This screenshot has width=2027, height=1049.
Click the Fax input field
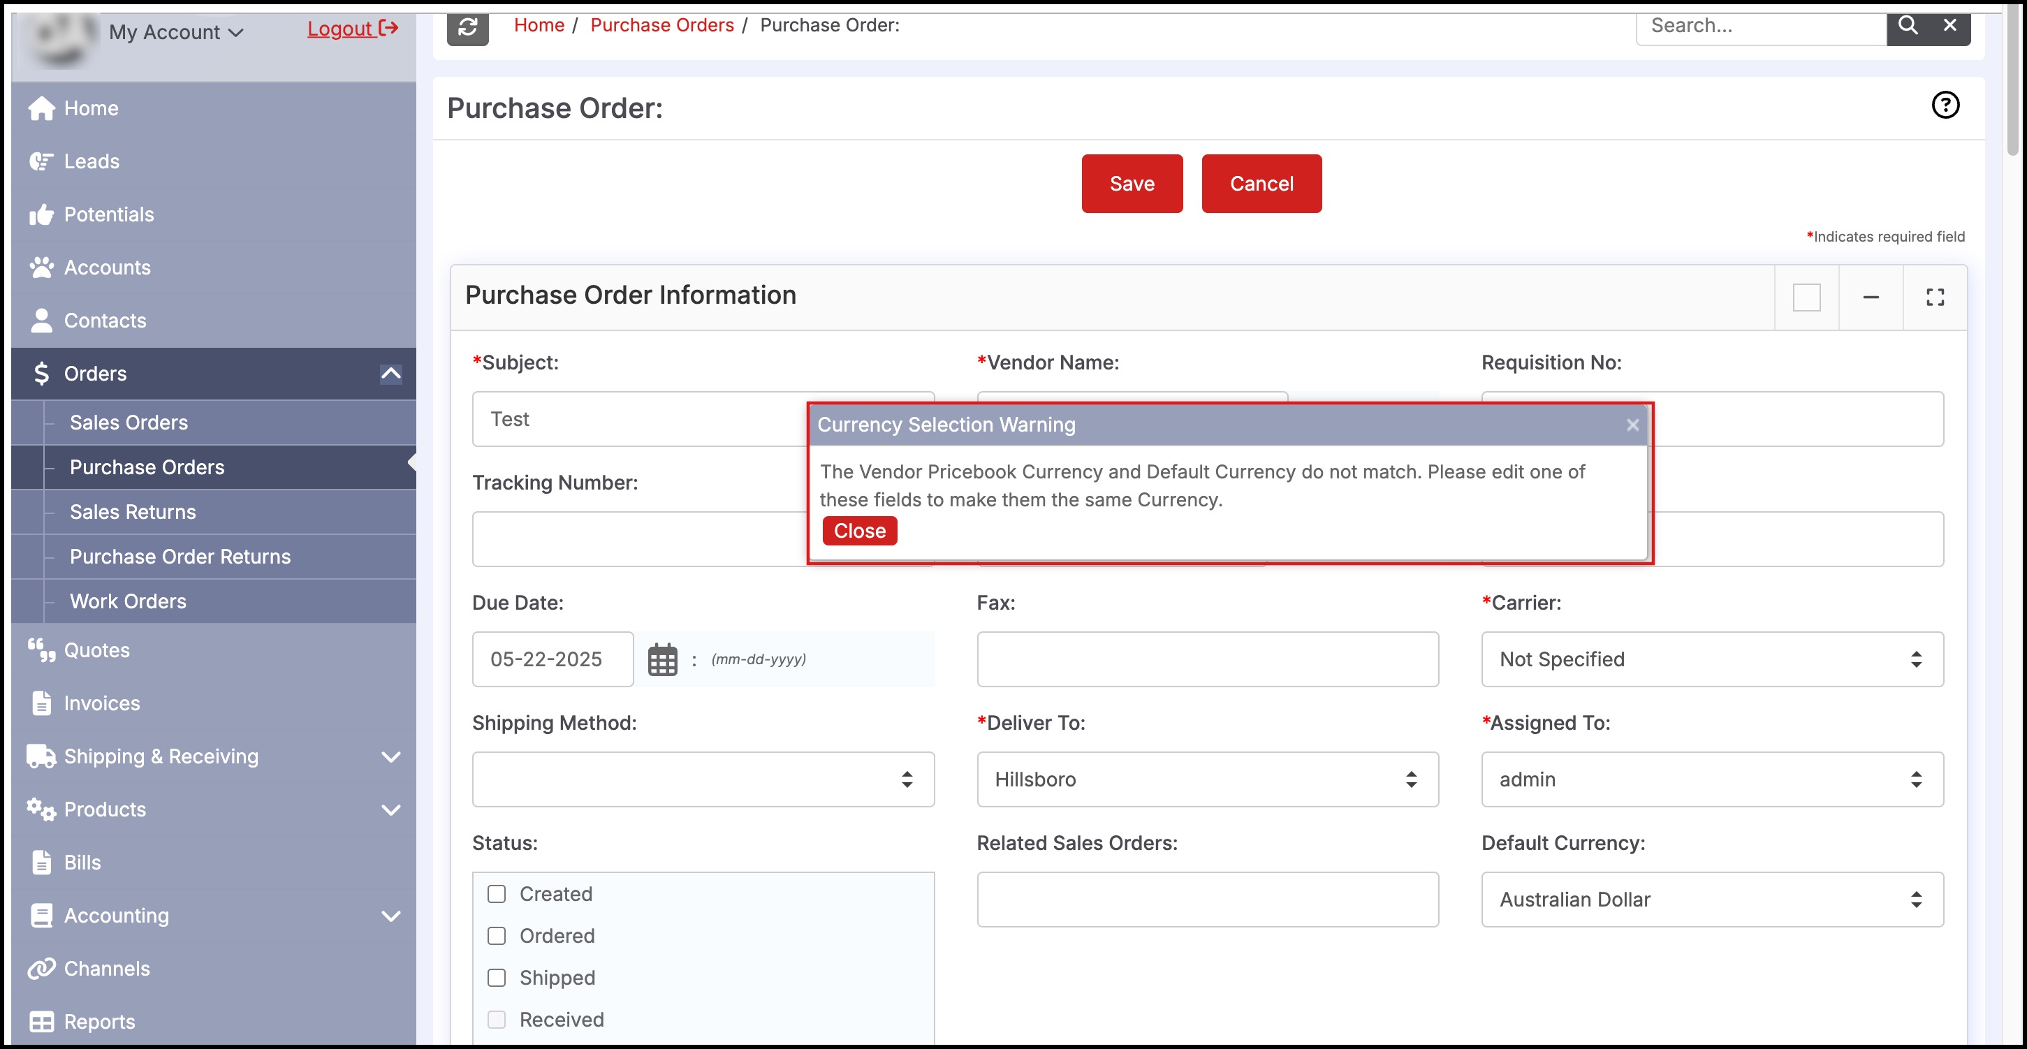coord(1207,659)
